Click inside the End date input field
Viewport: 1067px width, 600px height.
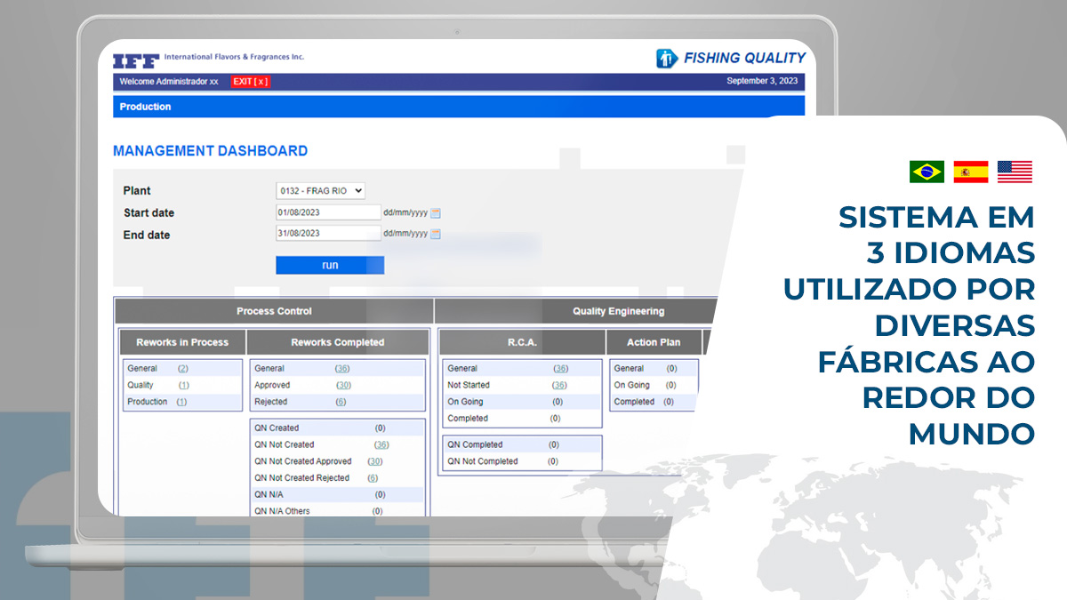point(327,234)
